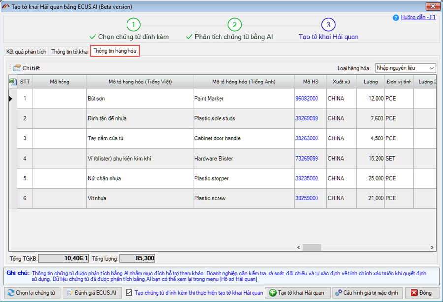The width and height of the screenshot is (443, 302).
Task: Open the Hướng dẫn - F1 link
Action: (418, 17)
